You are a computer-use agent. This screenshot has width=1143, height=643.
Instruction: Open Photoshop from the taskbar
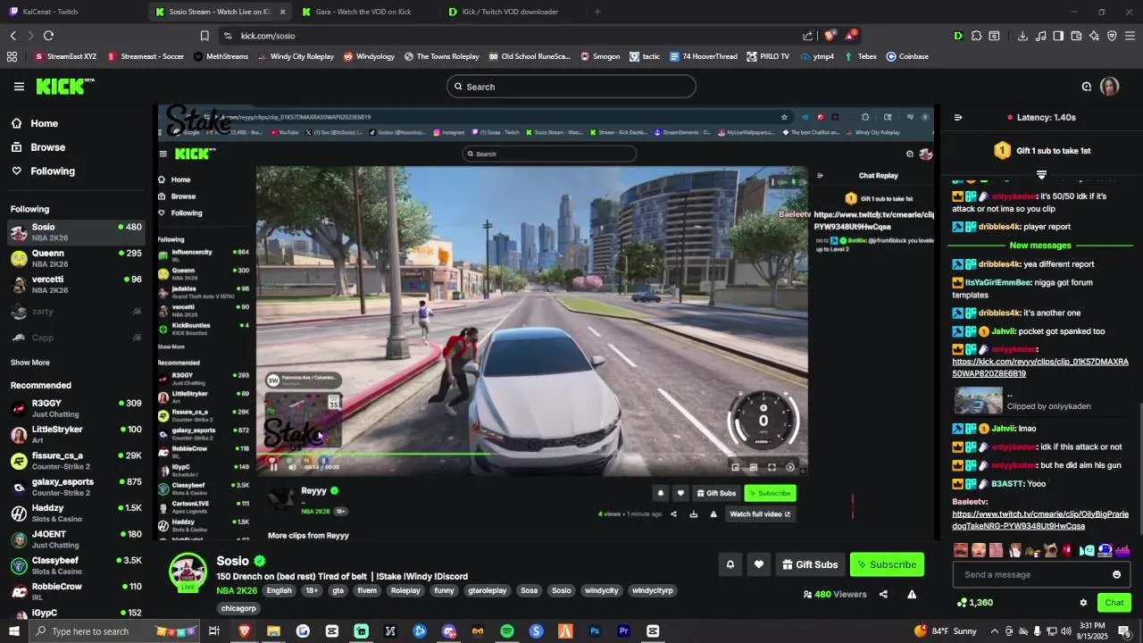click(x=594, y=631)
